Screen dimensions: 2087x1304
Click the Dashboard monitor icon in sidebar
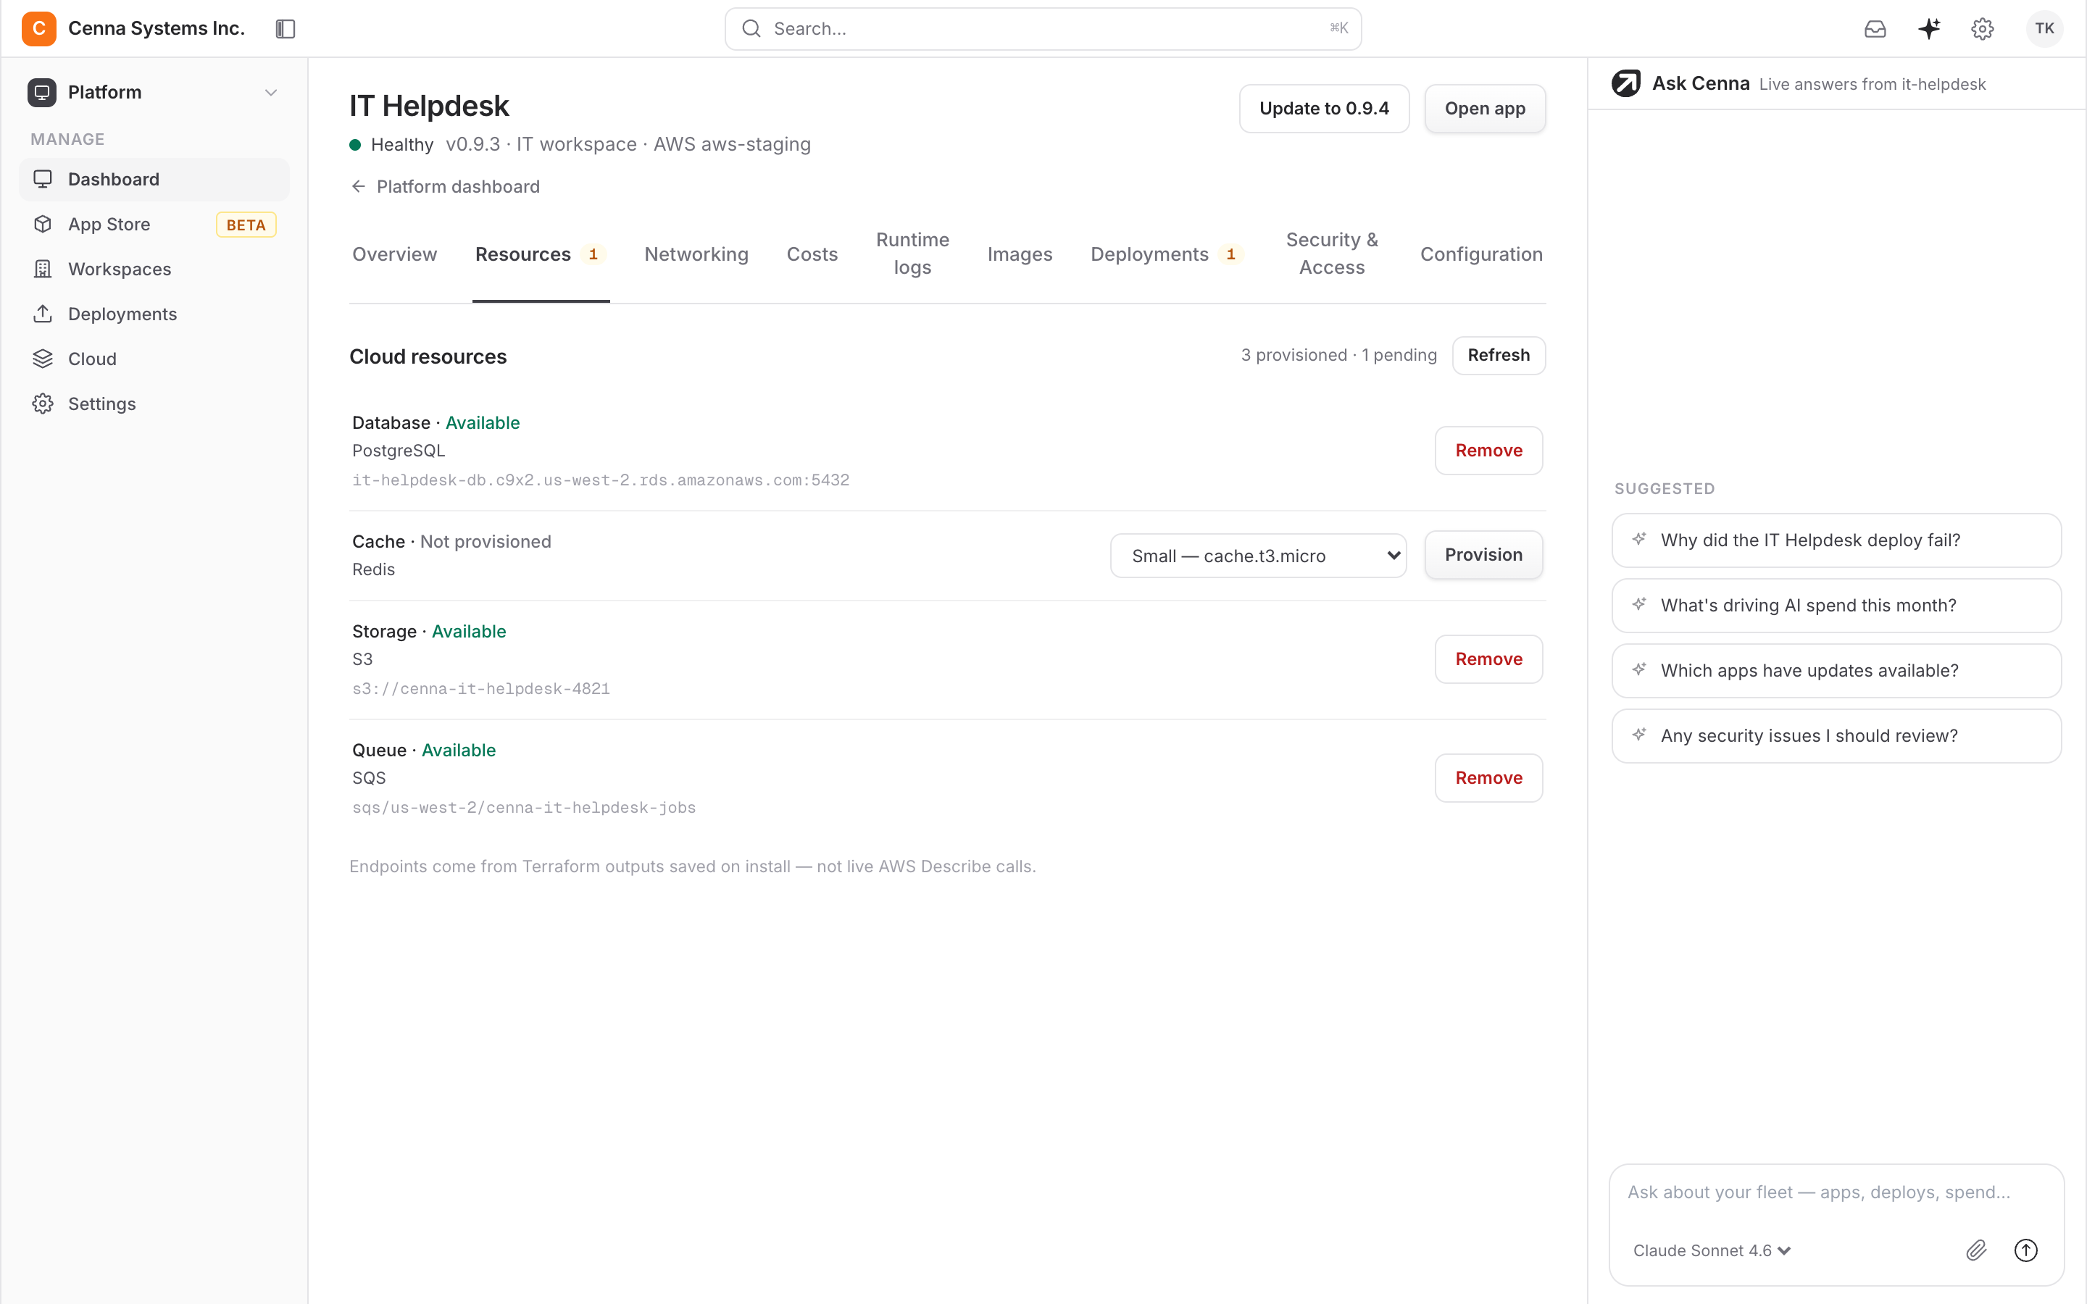pyautogui.click(x=42, y=180)
